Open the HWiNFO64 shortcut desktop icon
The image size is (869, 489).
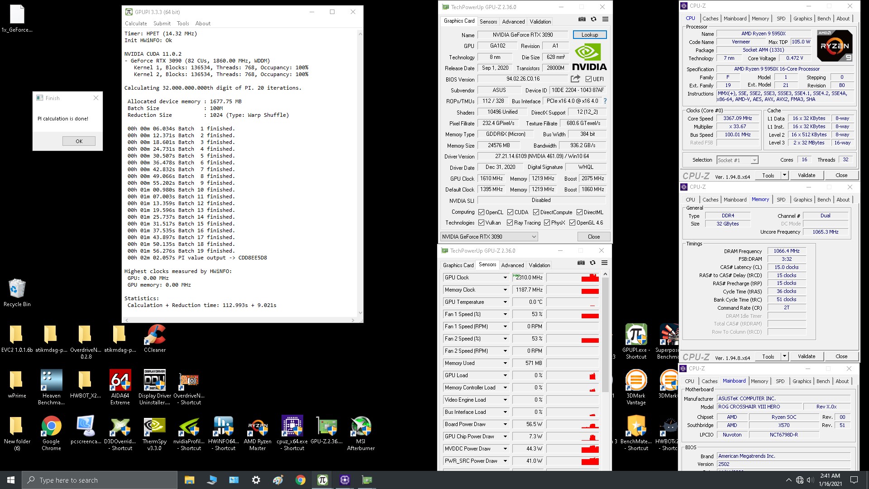tap(223, 433)
